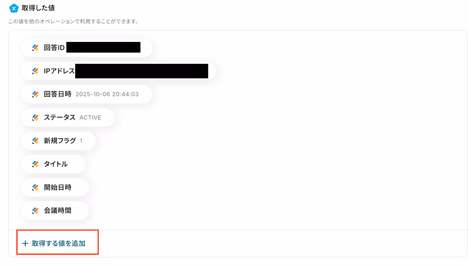468x267 pixels.
Task: Click the Jotform icon in the タイトル chip
Action: 35,164
